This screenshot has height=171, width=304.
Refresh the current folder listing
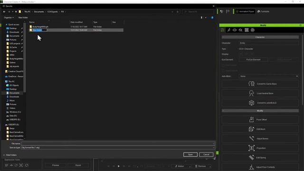tap(177, 11)
